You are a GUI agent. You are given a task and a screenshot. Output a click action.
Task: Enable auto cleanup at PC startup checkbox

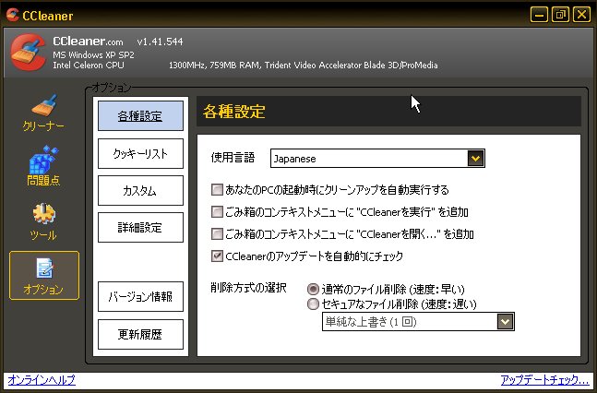click(217, 190)
